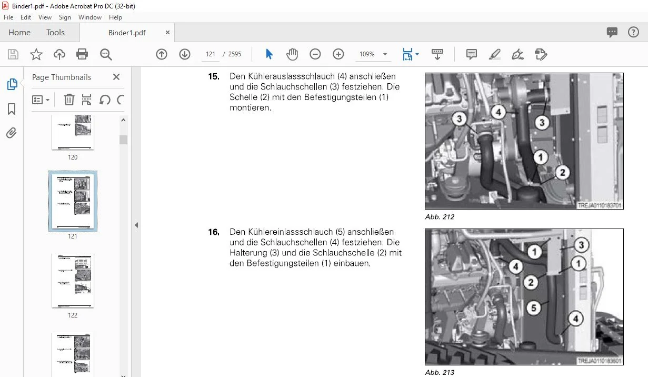Close the Page Thumbnails panel
Screen dimensions: 648x377
pyautogui.click(x=116, y=77)
